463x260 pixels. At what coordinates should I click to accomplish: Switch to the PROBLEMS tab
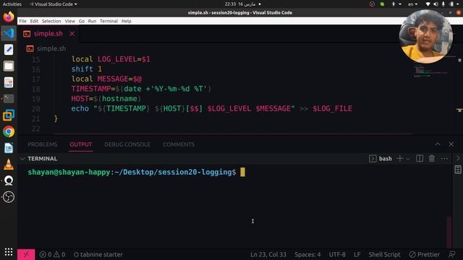pos(43,144)
